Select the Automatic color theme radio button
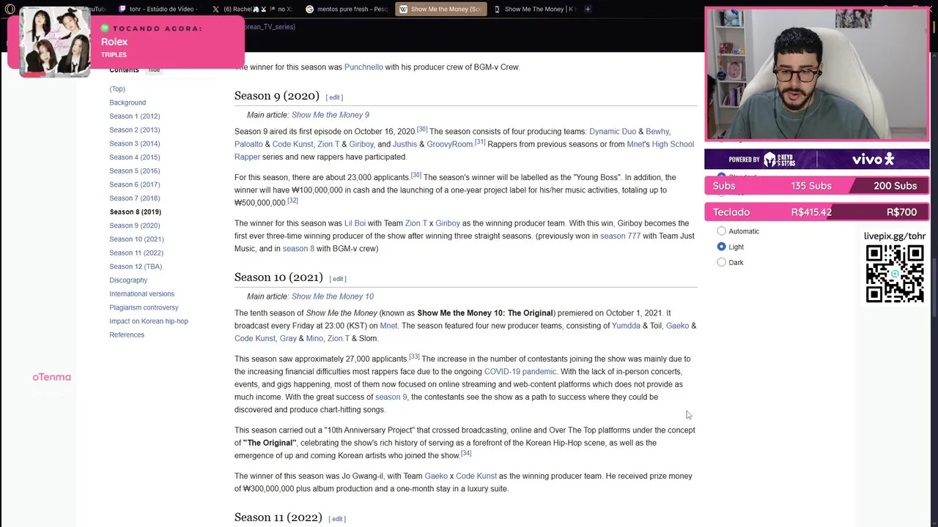 point(721,231)
